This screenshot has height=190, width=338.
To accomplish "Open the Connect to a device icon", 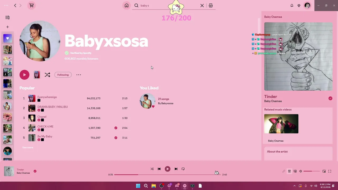I will coord(295,171).
